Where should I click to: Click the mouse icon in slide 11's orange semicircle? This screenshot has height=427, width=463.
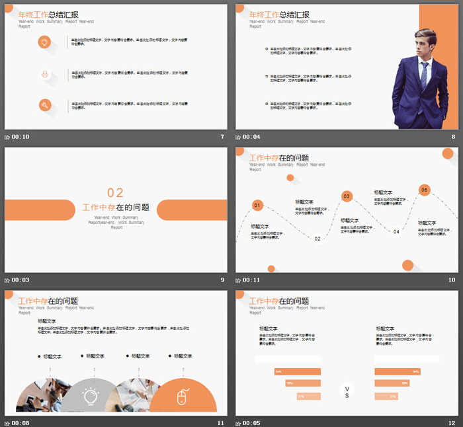[x=183, y=397]
